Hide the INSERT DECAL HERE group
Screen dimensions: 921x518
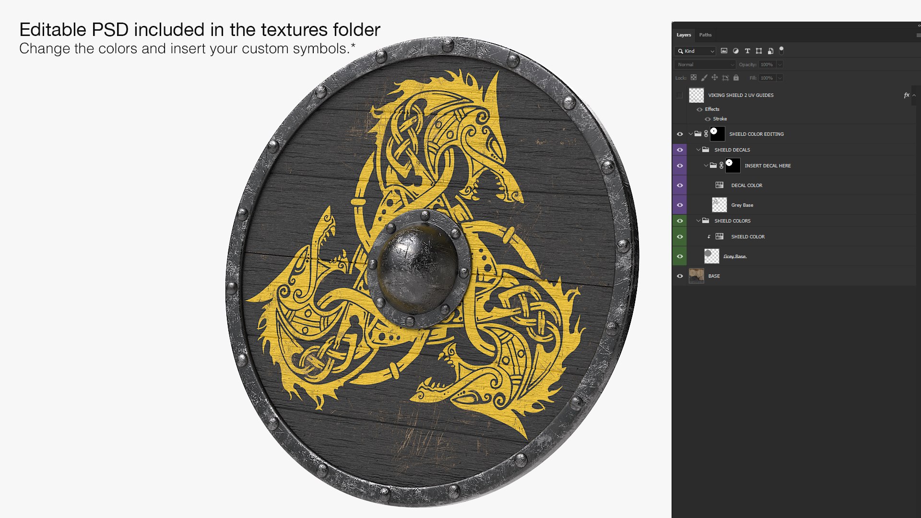click(680, 165)
